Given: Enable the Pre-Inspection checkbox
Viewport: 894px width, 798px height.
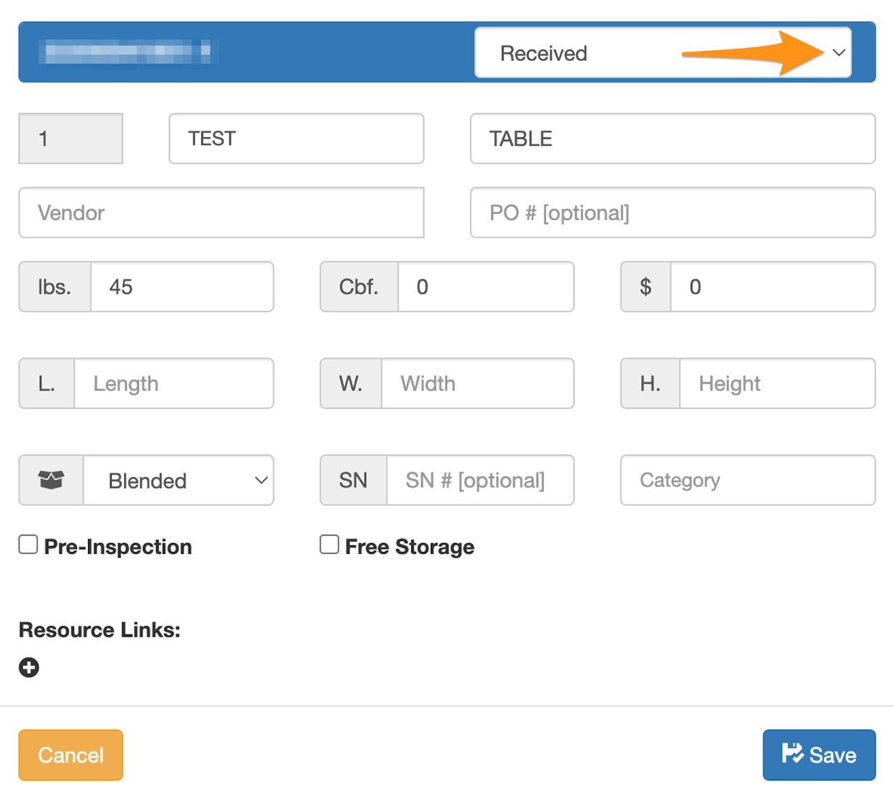Looking at the screenshot, I should point(28,545).
